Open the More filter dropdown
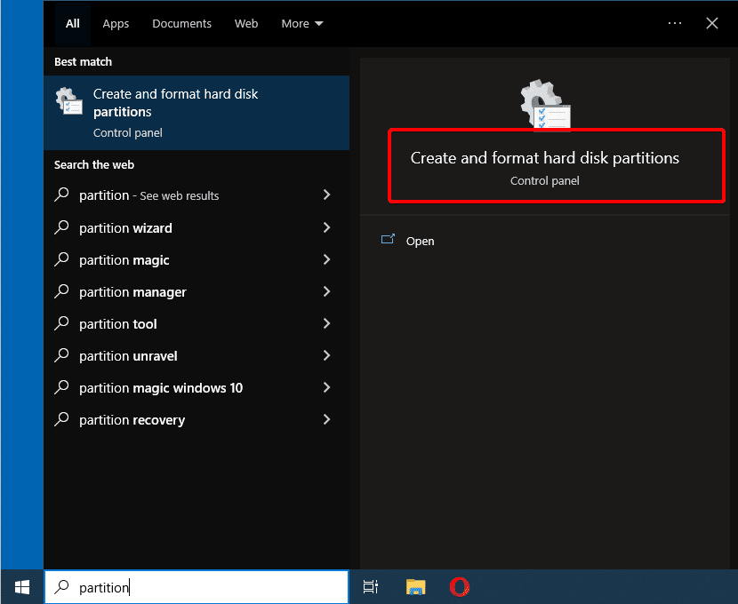Viewport: 738px width, 604px height. [x=302, y=23]
